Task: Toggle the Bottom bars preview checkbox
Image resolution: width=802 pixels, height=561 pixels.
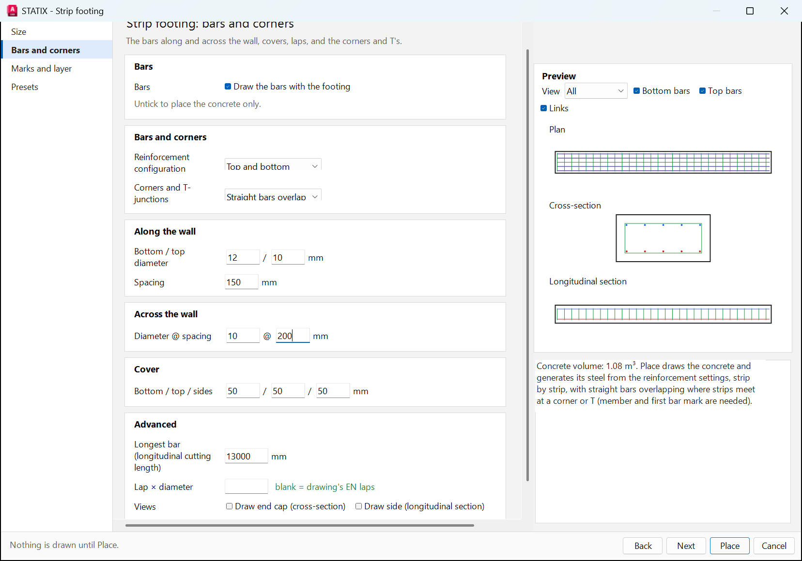Action: click(x=662, y=91)
